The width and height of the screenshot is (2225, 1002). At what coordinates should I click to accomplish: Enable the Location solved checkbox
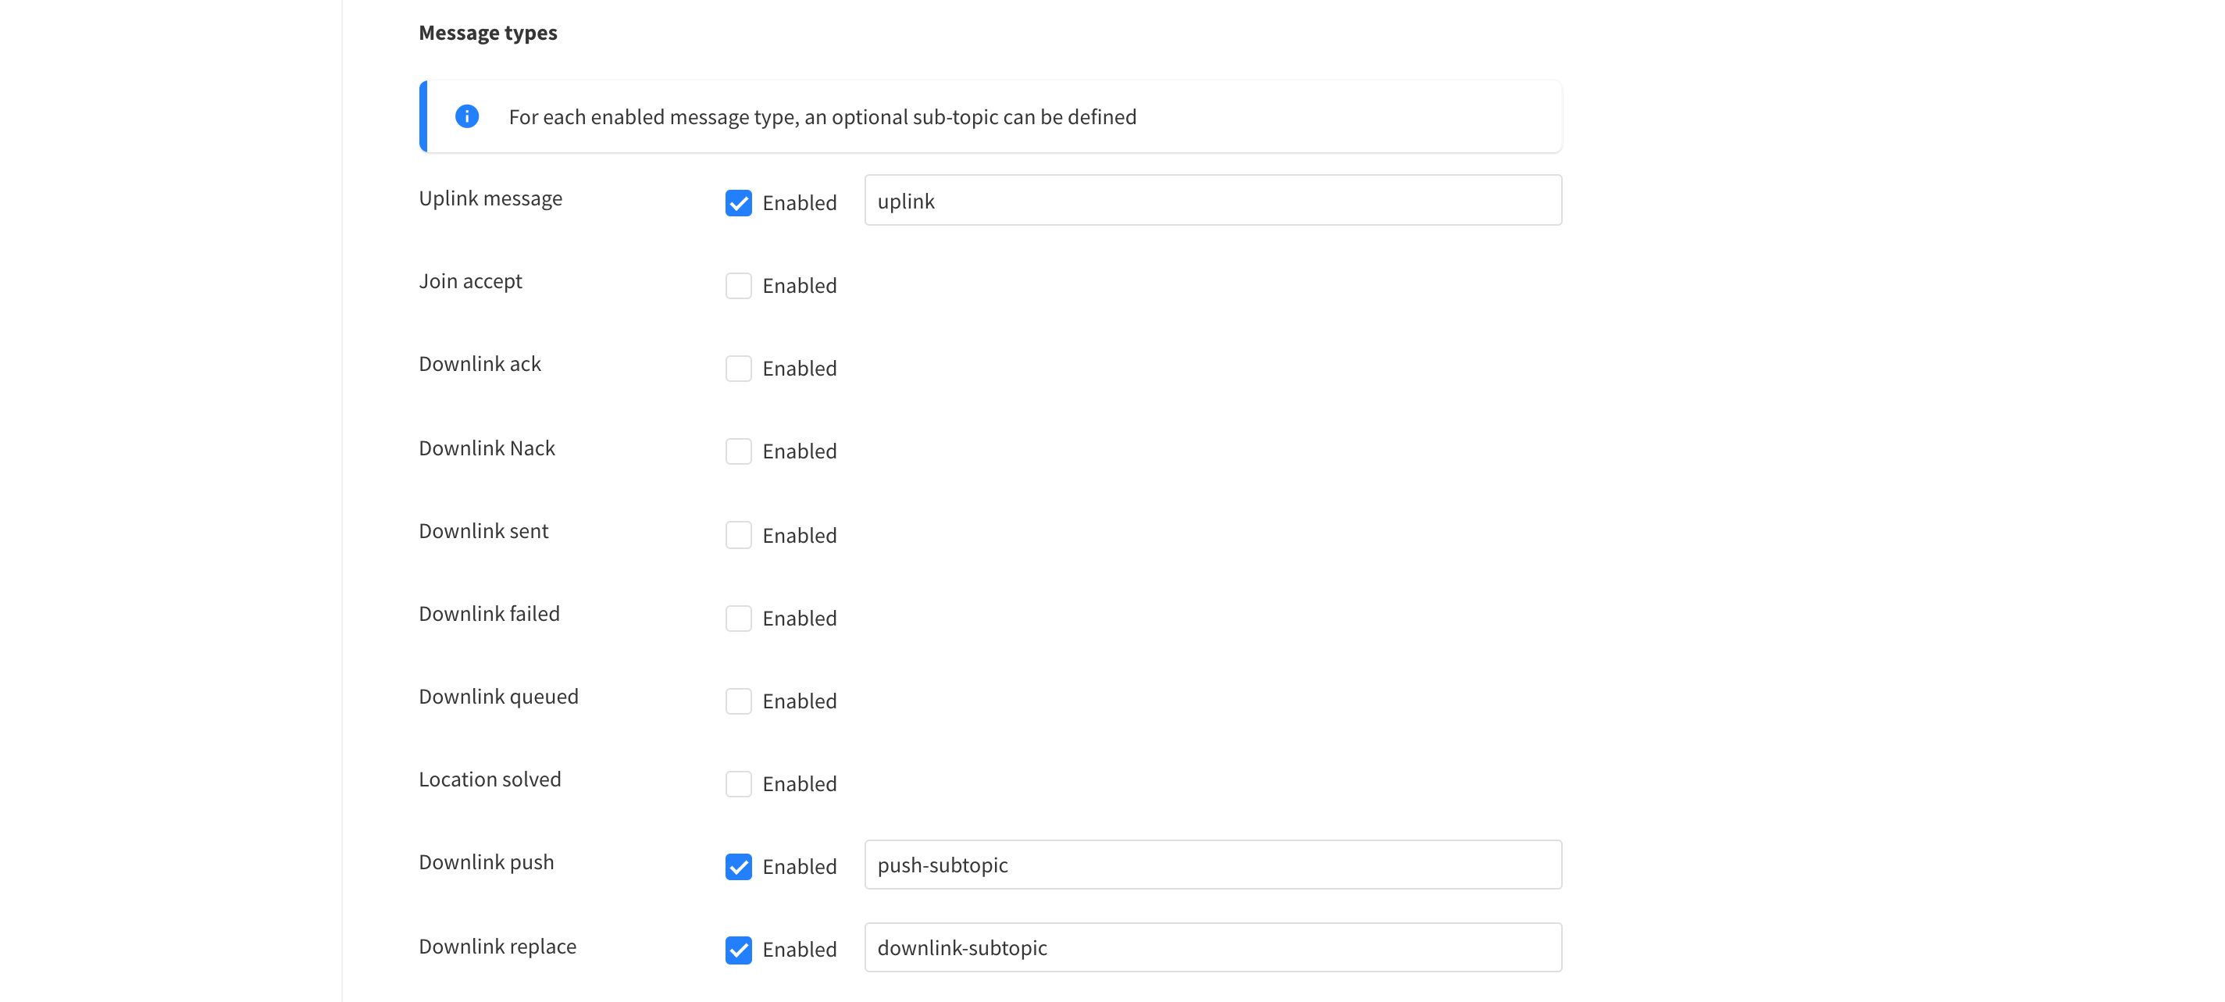click(738, 784)
